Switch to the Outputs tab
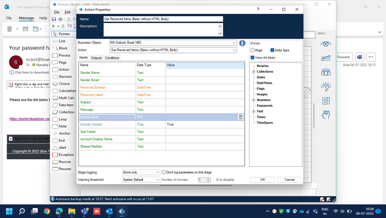Screen dimensions: 386x218 (96, 58)
